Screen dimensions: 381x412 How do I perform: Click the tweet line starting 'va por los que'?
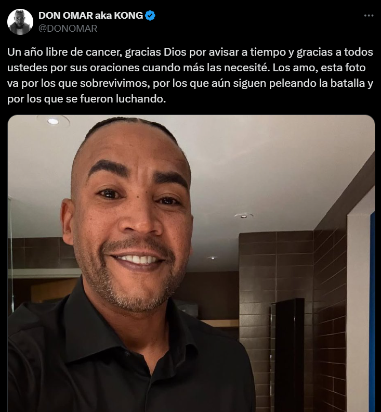point(190,83)
